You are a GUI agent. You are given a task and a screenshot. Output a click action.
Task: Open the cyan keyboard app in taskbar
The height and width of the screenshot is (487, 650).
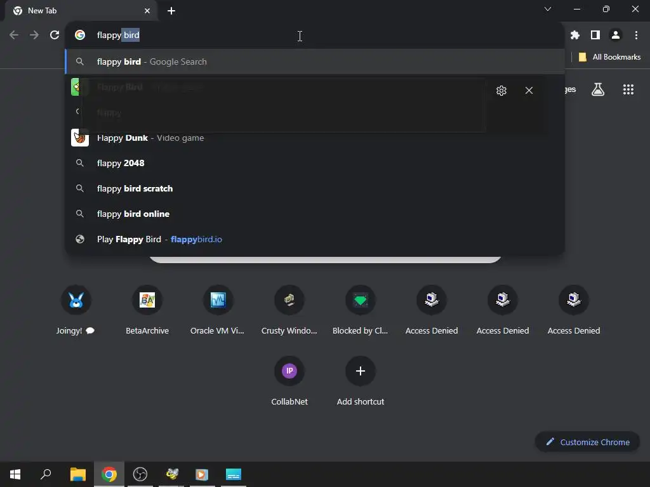pyautogui.click(x=234, y=474)
